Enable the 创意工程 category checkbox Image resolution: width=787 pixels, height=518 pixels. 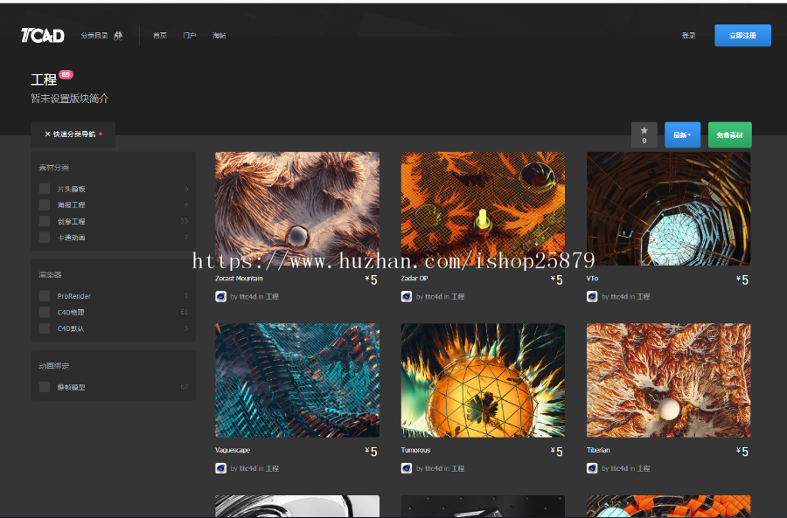(45, 221)
